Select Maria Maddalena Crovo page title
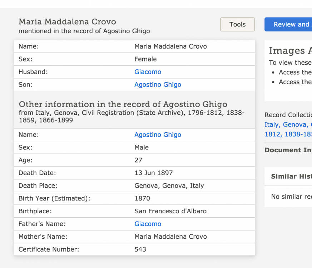The height and width of the screenshot is (268, 312). pos(67,22)
